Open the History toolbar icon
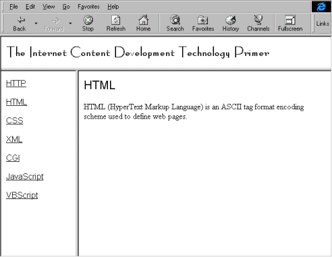Screen dimensions: 332x257 231,20
